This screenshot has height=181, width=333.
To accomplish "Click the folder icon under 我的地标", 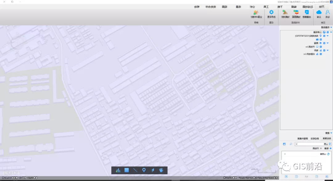I will pos(317,39).
